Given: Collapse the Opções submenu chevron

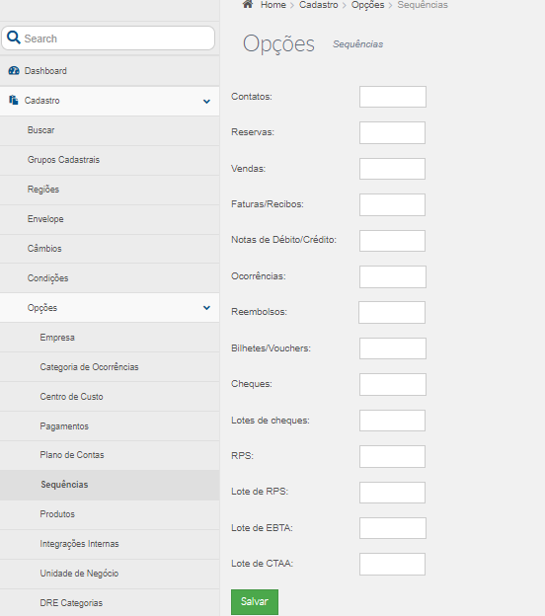Looking at the screenshot, I should 206,308.
